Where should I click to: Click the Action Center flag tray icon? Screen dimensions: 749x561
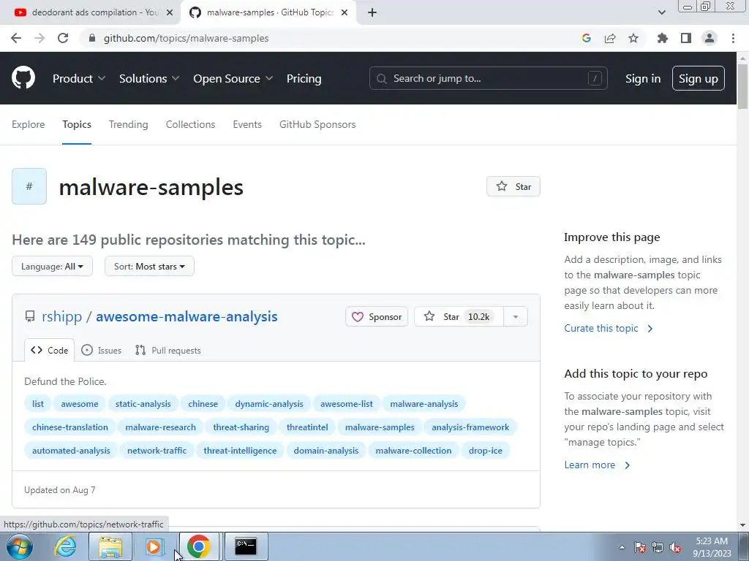point(639,547)
